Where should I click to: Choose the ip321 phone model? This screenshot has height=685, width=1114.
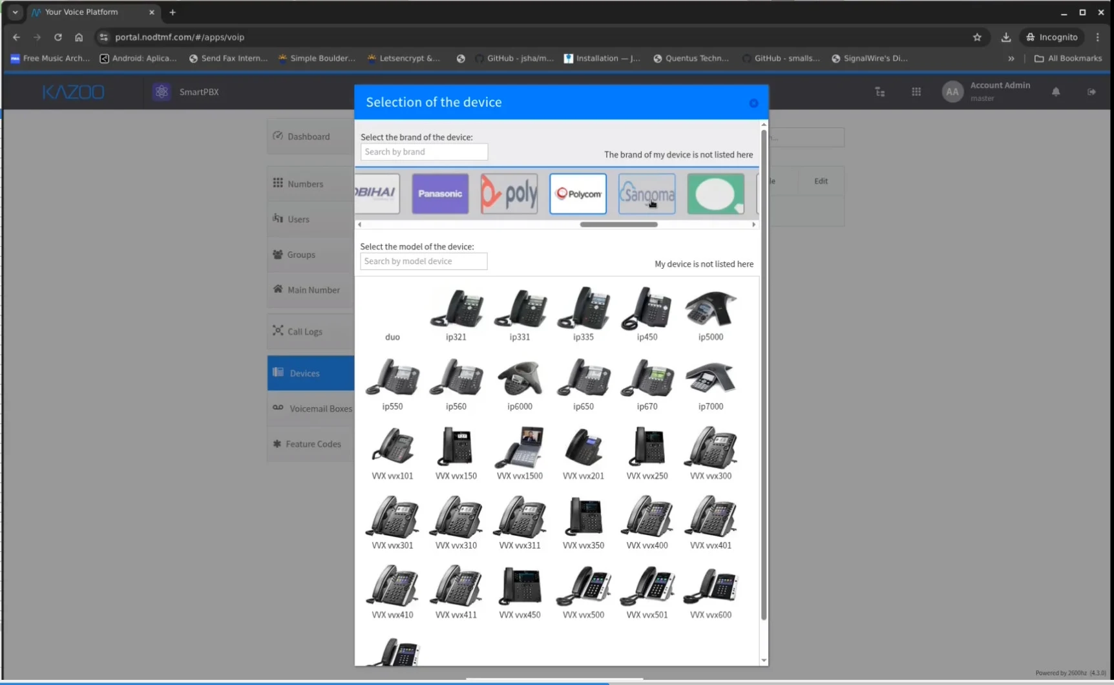pyautogui.click(x=456, y=315)
